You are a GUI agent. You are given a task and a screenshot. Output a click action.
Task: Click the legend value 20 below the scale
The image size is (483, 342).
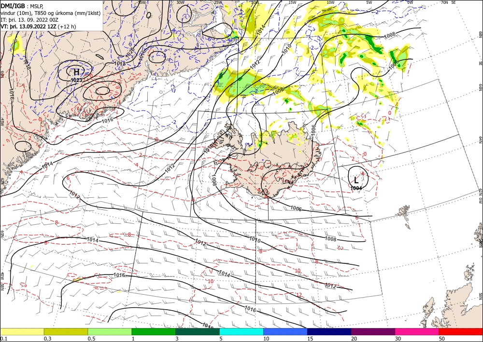pos(354,339)
